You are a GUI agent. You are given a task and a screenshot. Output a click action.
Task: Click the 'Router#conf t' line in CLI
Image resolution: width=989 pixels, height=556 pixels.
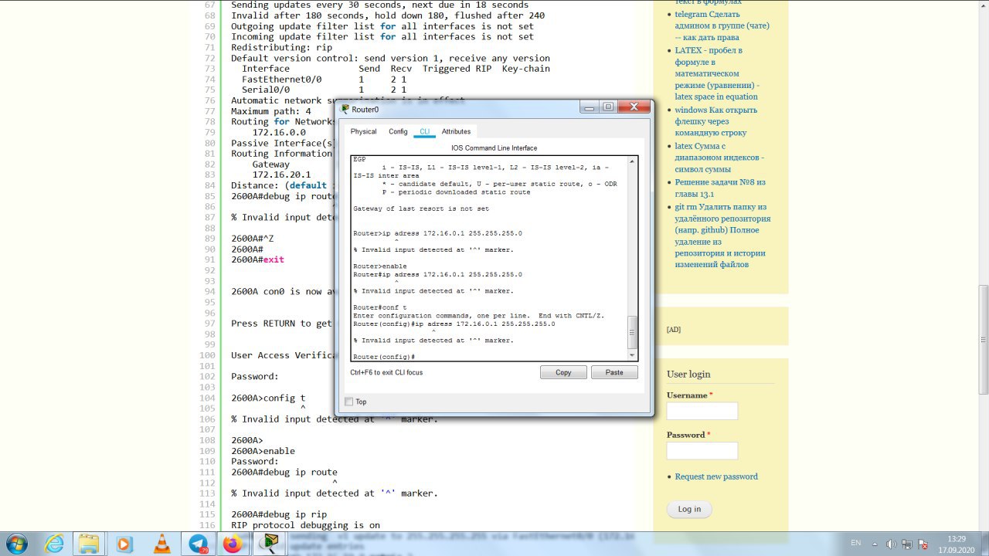tap(380, 307)
